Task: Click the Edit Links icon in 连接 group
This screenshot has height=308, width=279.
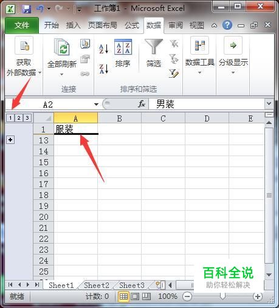Action: pyautogui.click(x=85, y=74)
